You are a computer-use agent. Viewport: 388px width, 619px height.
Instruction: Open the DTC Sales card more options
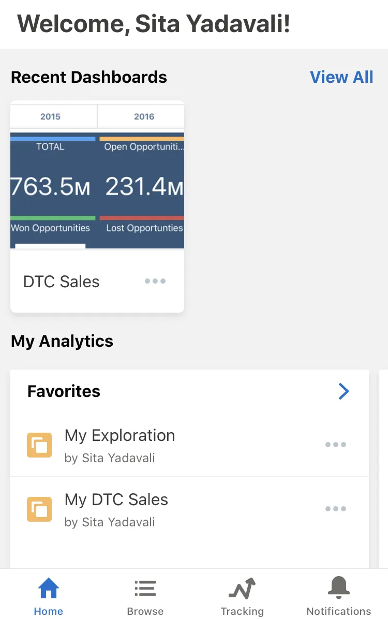coord(155,281)
